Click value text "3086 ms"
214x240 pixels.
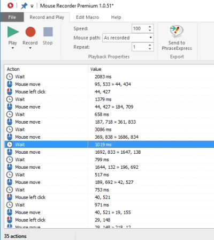pyautogui.click(x=103, y=130)
